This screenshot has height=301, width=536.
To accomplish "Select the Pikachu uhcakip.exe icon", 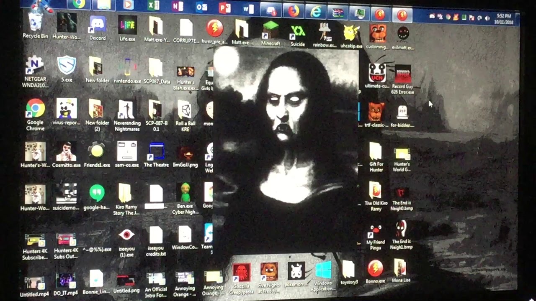I will 351,35.
